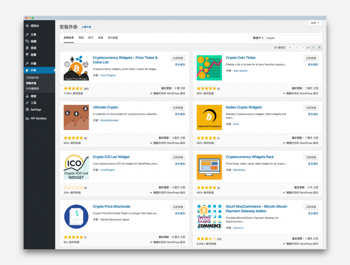Viewport: 350px width, 265px height.
Task: Jump to the last results page
Action: (x=320, y=47)
